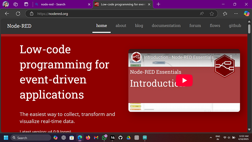Refresh the nodered.org page
This screenshot has width=252, height=142.
coord(18,14)
